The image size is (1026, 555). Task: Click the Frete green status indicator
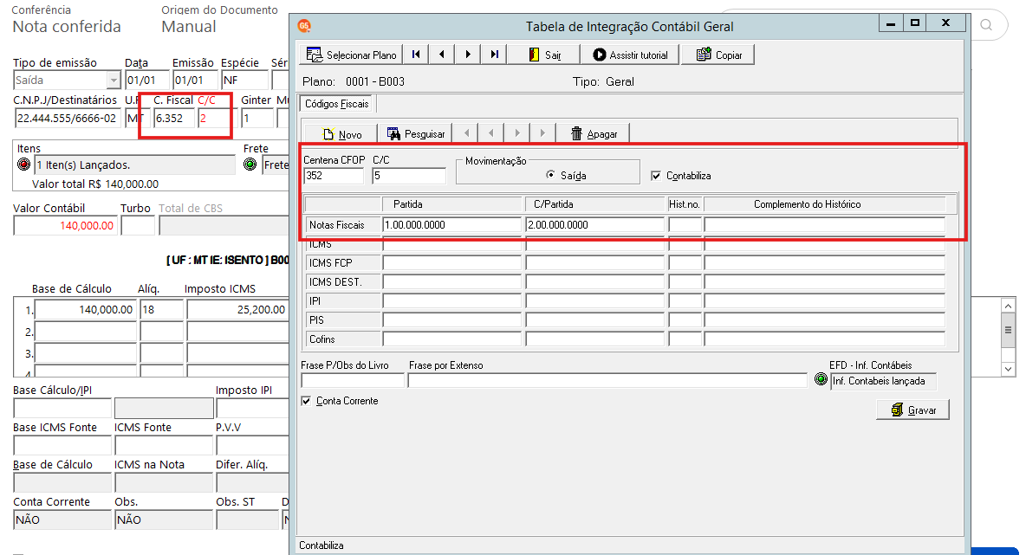(250, 165)
